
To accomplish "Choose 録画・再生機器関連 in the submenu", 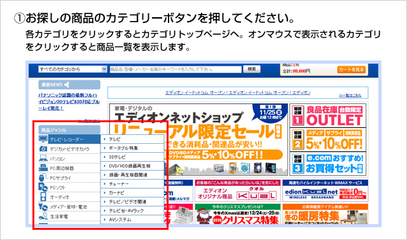I will pyautogui.click(x=132, y=175).
